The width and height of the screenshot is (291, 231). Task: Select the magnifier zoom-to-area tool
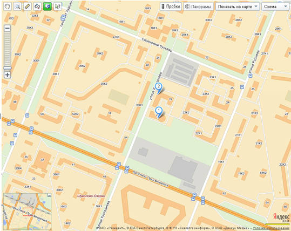tap(17, 6)
